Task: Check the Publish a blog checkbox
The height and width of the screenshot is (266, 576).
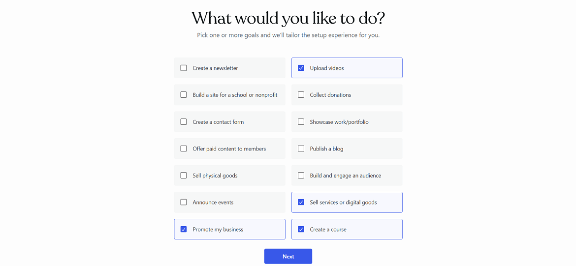Action: [301, 148]
